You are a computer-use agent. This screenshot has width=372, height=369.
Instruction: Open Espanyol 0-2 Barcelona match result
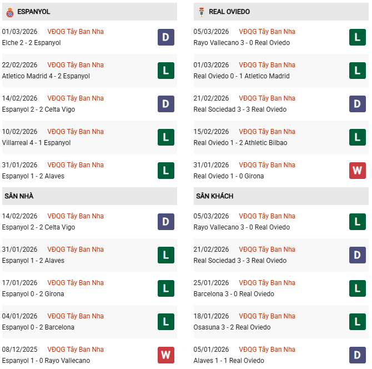(38, 327)
